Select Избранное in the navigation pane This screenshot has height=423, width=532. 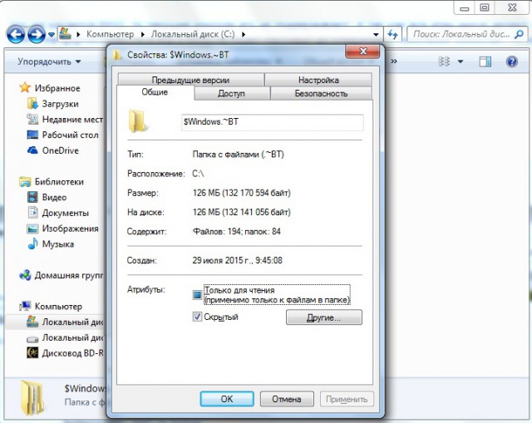pos(57,88)
